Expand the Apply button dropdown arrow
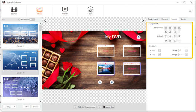 (x=15, y=106)
